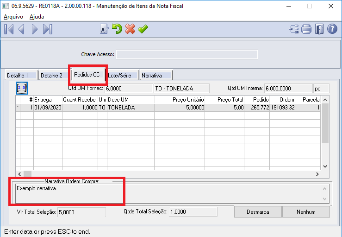Click the Qtd UM Fornec field
The image size is (342, 237).
click(129, 88)
